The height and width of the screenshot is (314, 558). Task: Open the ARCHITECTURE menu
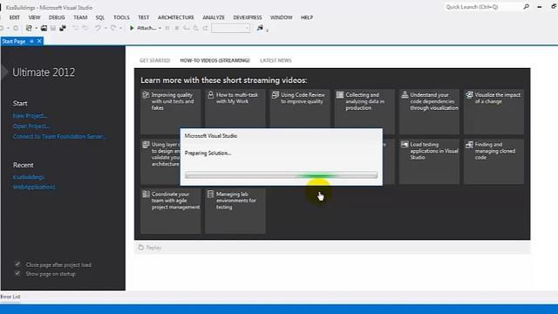[x=176, y=17]
